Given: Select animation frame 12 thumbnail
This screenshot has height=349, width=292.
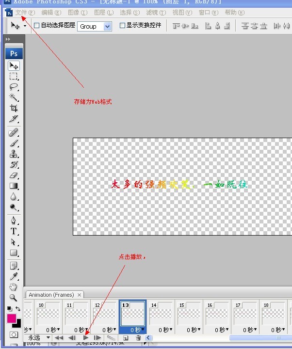Looking at the screenshot, I should 104,314.
